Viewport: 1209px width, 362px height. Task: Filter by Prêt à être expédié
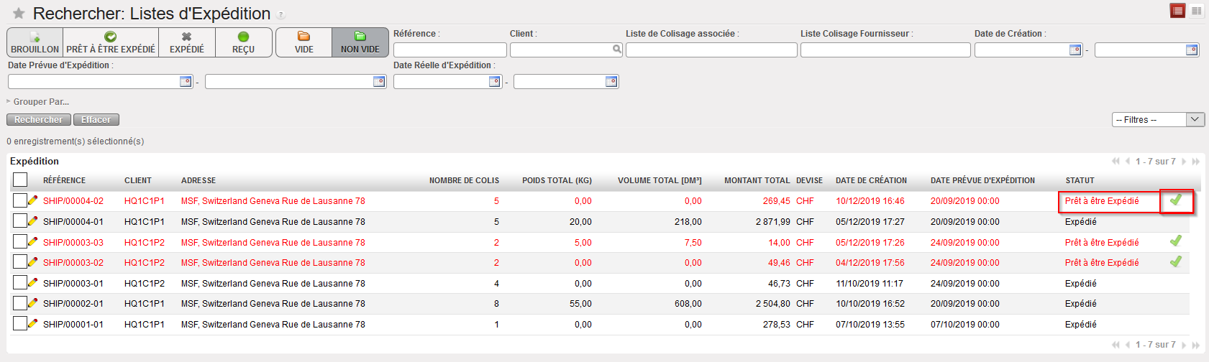point(111,42)
